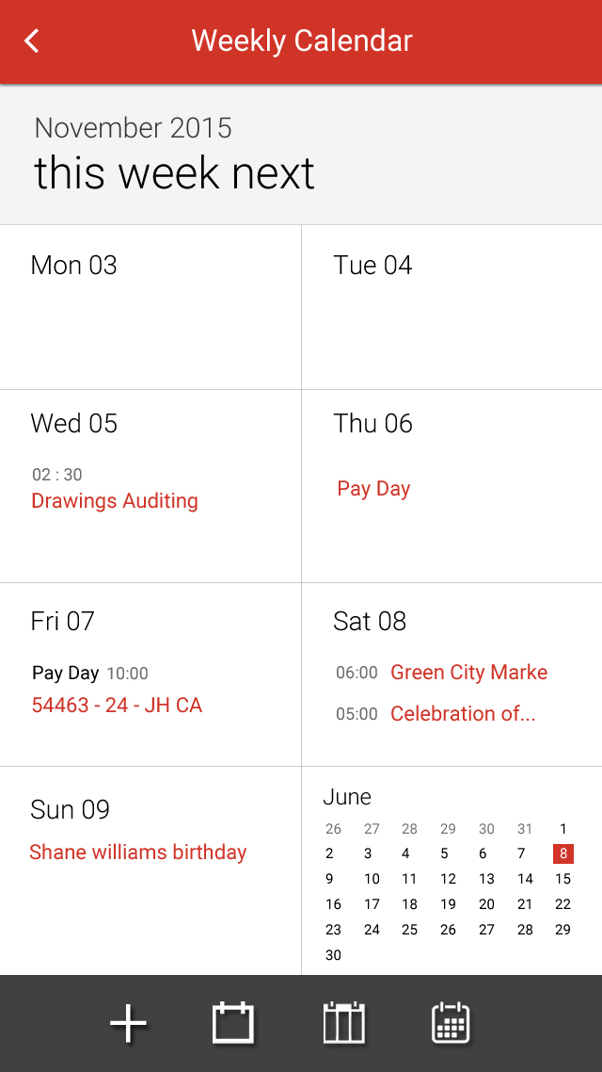
Task: Open month view grid calendar icon
Action: [451, 1023]
